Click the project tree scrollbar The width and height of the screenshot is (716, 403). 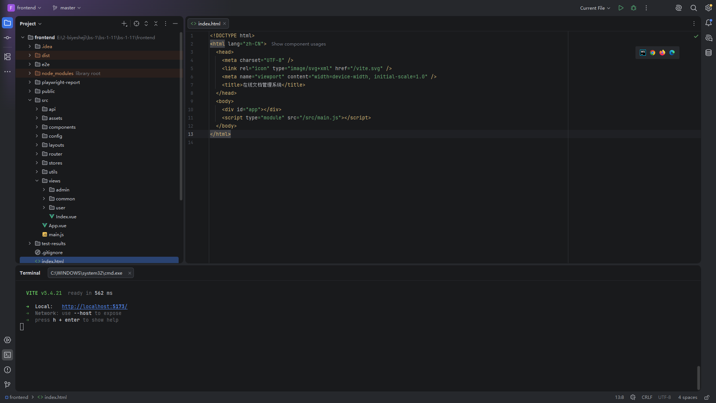click(x=181, y=116)
